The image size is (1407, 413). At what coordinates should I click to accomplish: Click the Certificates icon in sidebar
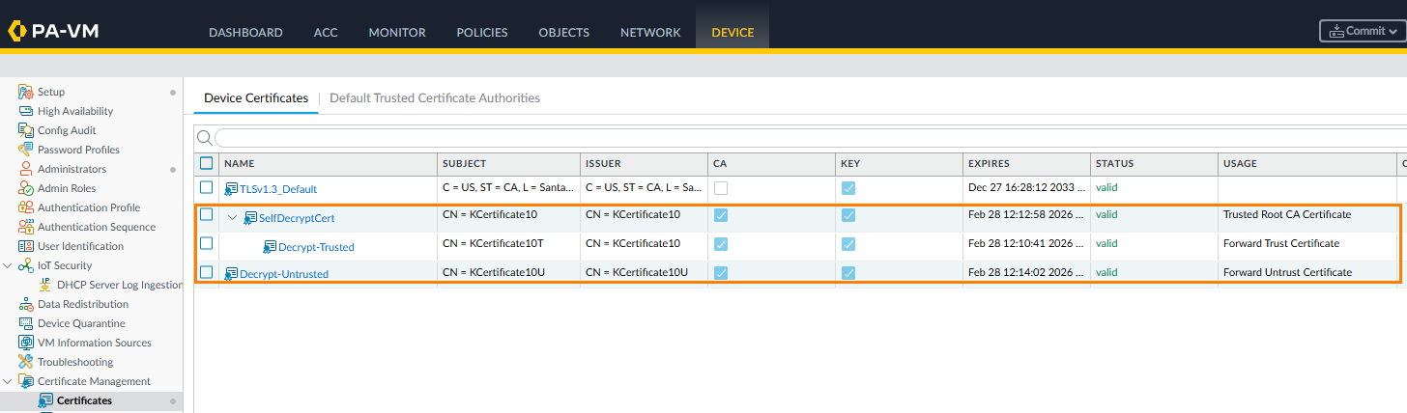(x=45, y=400)
